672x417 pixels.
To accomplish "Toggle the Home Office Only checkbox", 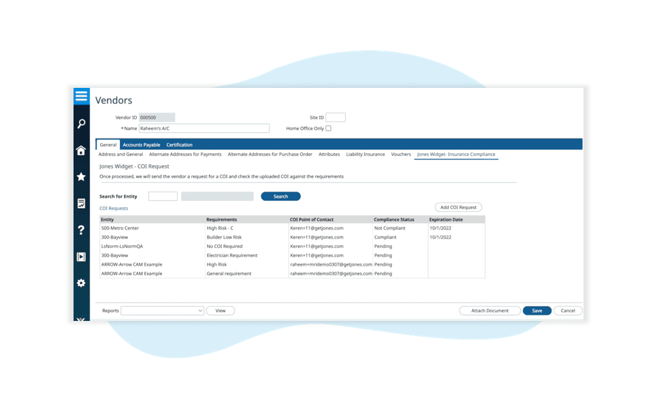I will pyautogui.click(x=328, y=128).
